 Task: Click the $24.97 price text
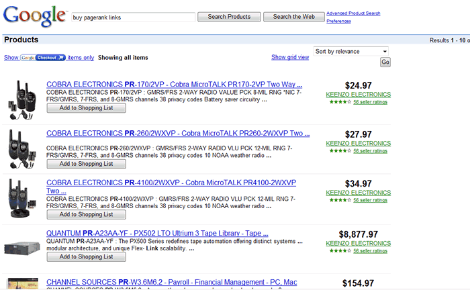coord(358,86)
